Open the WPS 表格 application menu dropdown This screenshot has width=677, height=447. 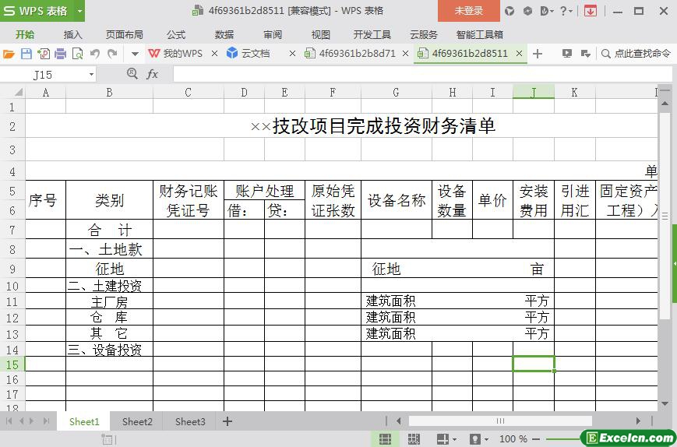[80, 11]
